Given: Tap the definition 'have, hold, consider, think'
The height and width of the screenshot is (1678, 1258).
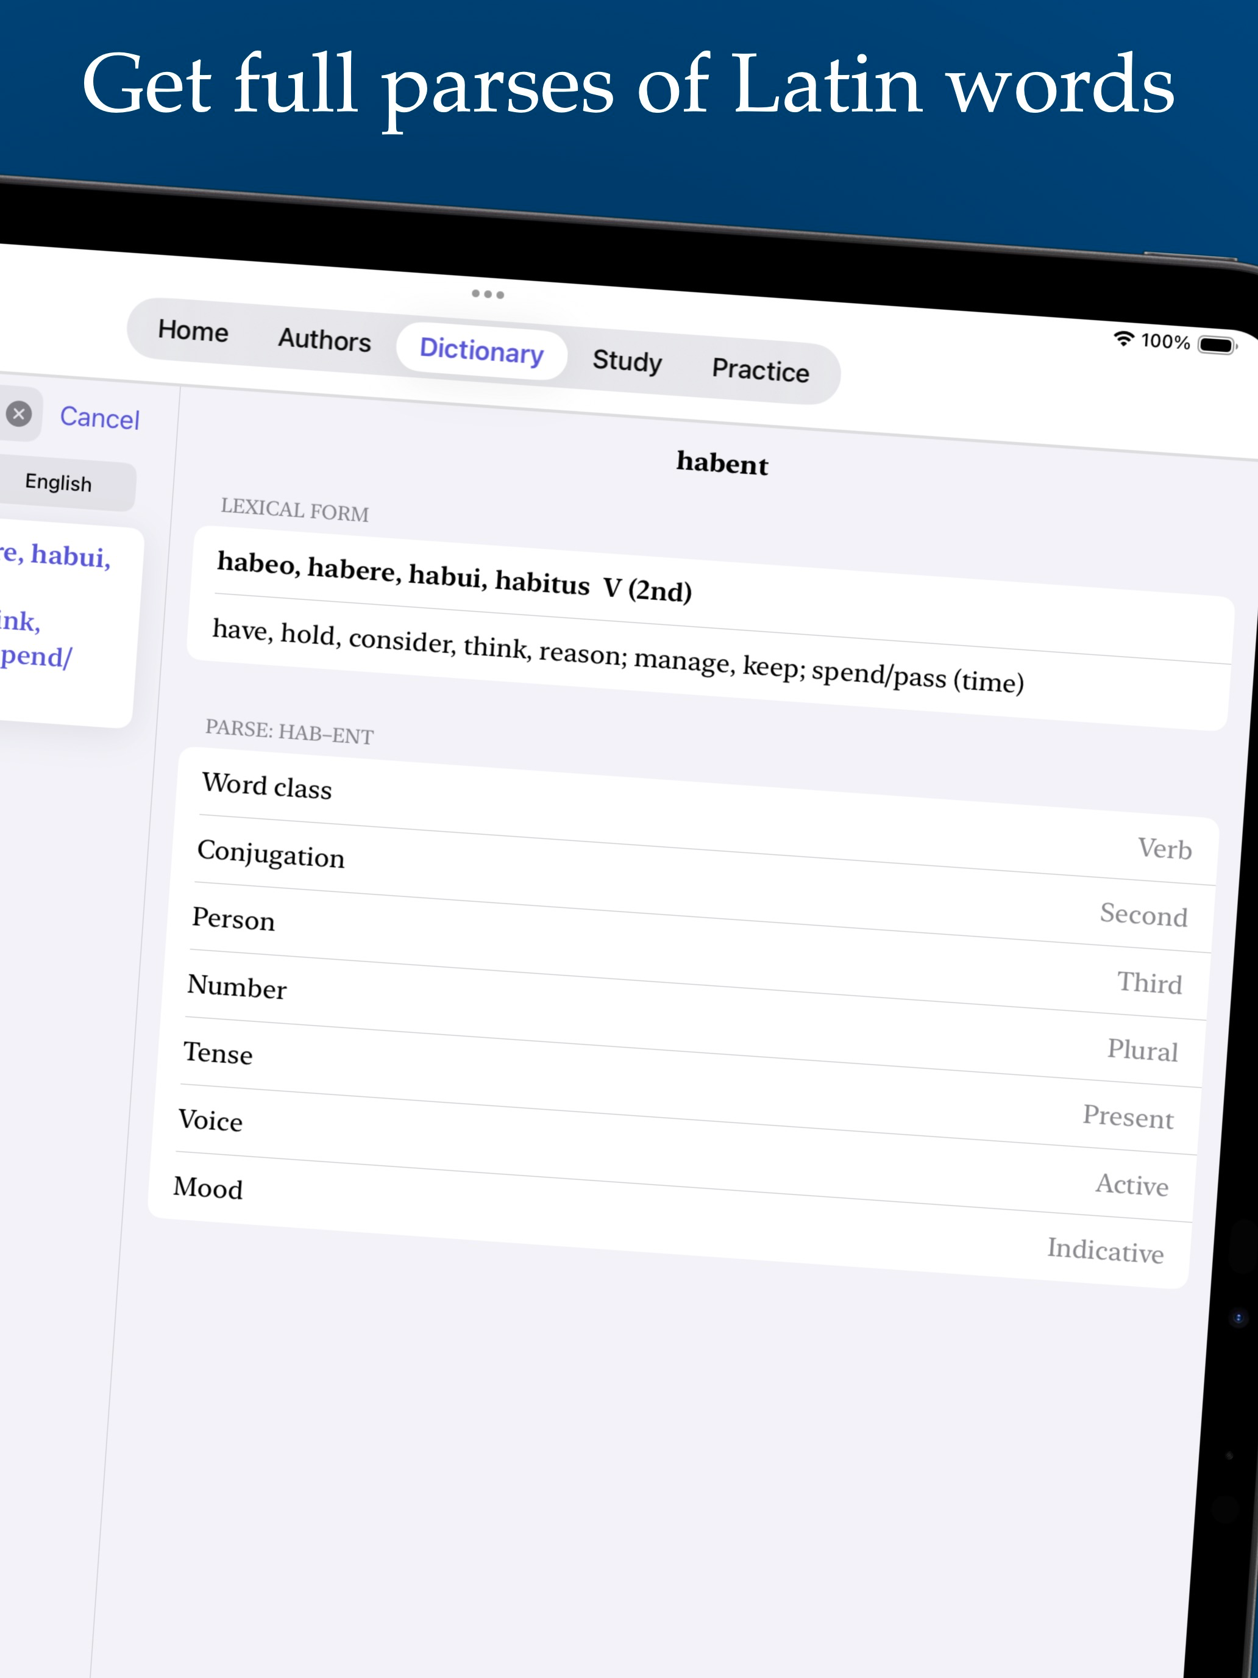Looking at the screenshot, I should tap(617, 655).
